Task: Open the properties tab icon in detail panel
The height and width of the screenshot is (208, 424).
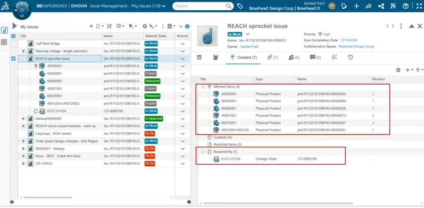Action: coord(199,57)
